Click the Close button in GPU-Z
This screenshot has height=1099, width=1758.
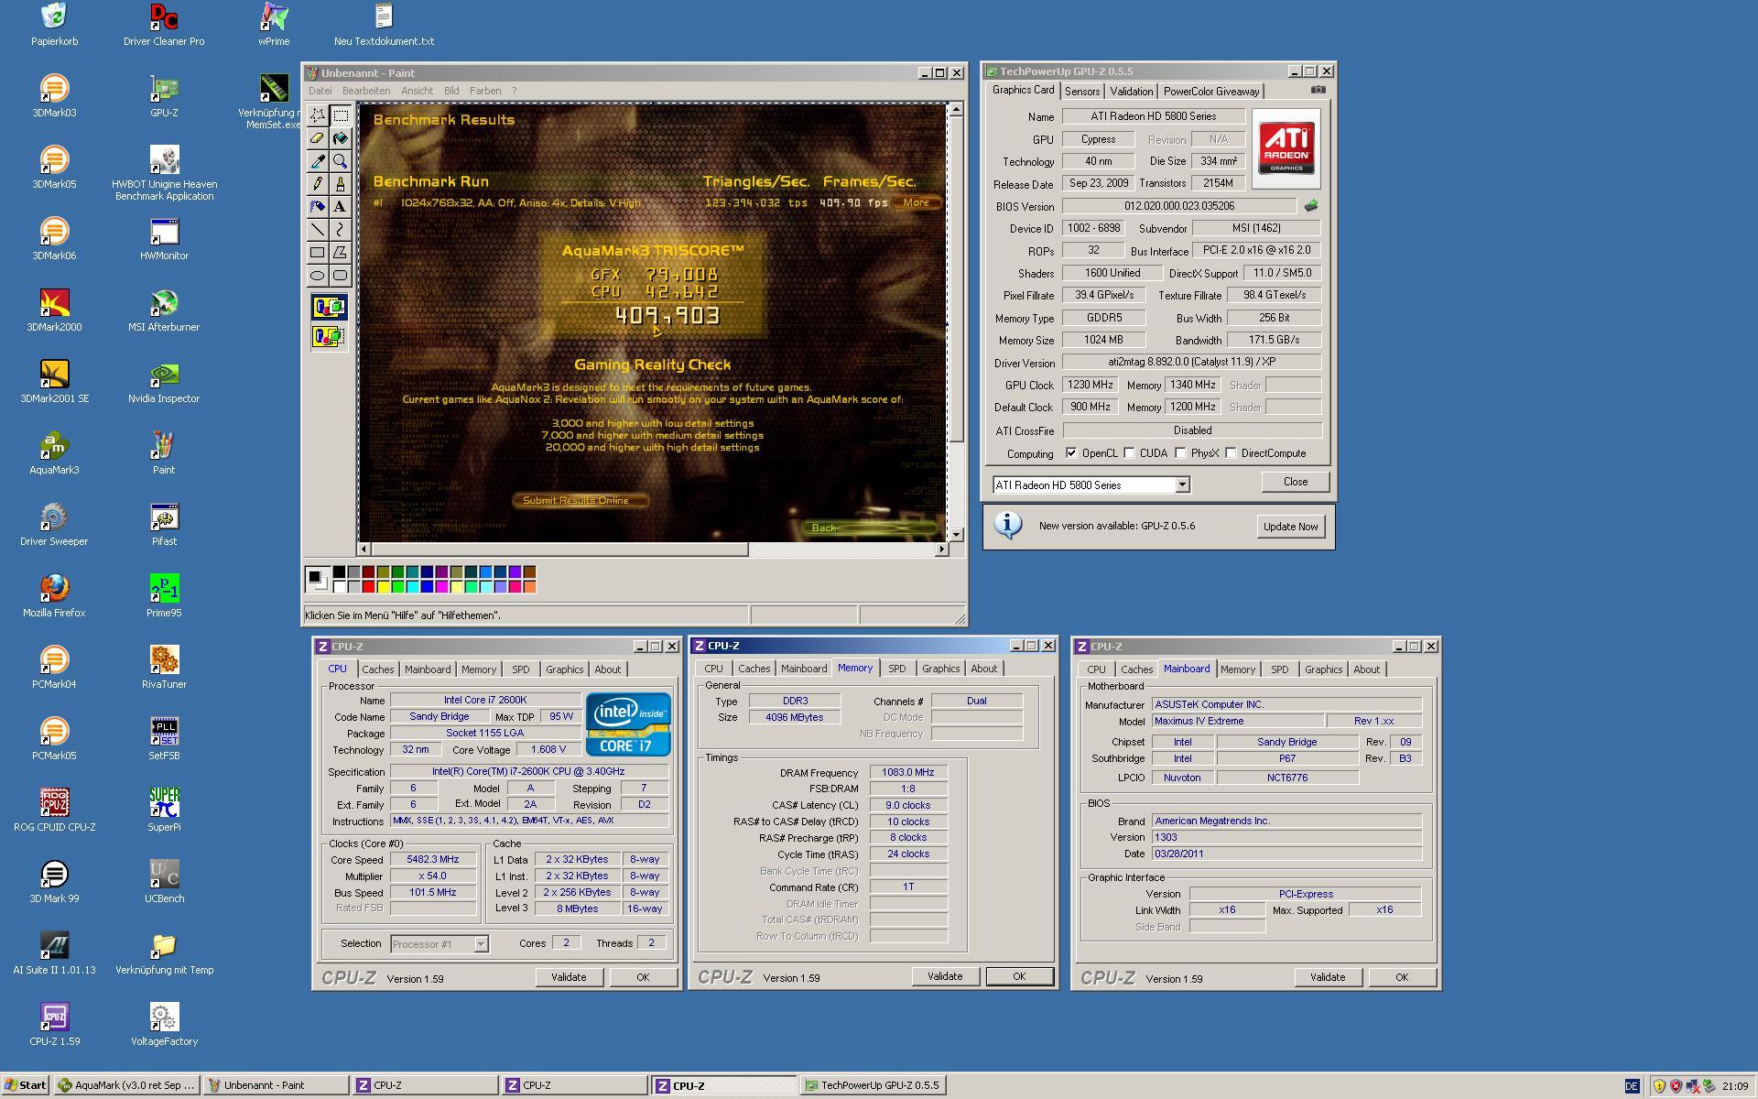click(1295, 482)
